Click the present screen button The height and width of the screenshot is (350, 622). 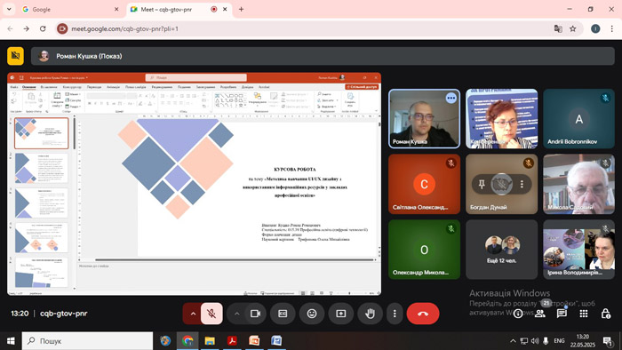coord(340,314)
